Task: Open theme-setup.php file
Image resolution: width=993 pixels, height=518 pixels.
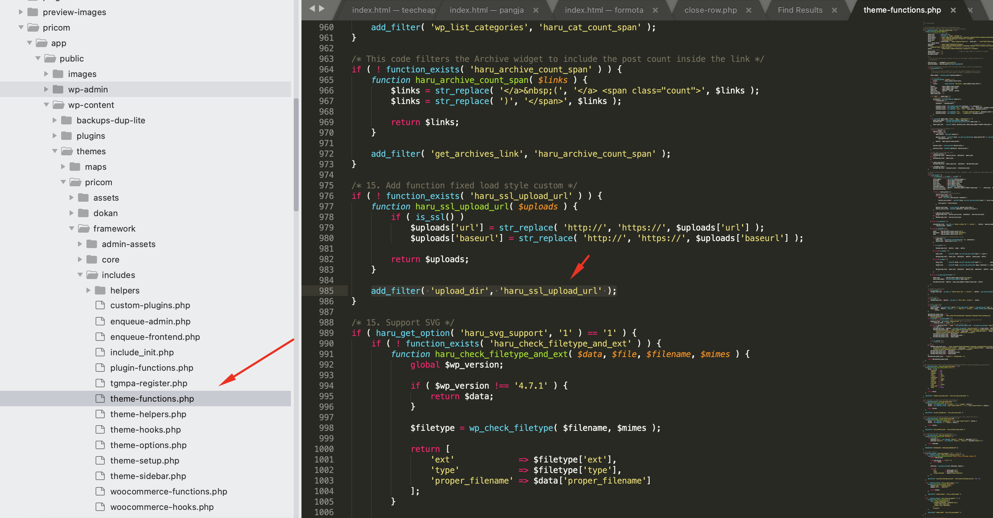Action: pos(144,461)
